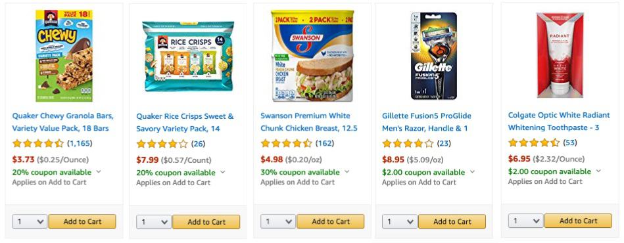View star rating for Swanson chicken breast

click(287, 143)
